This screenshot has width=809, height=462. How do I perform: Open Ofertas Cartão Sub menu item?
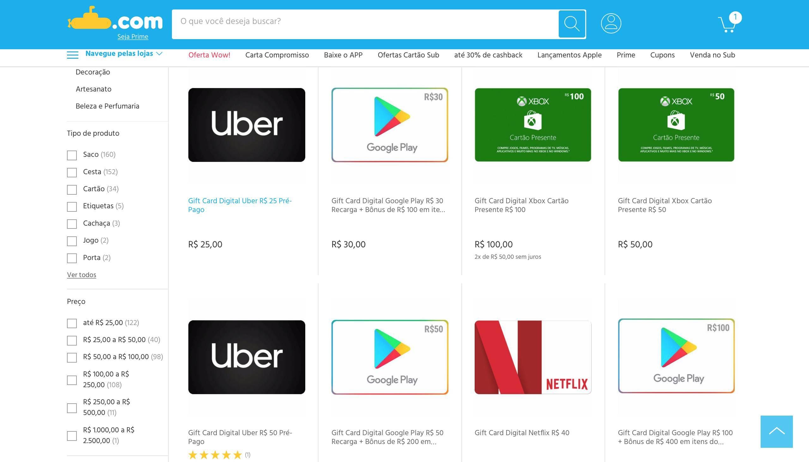[x=408, y=55]
